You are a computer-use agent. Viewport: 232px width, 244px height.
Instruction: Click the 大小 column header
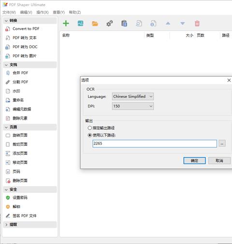pyautogui.click(x=189, y=35)
